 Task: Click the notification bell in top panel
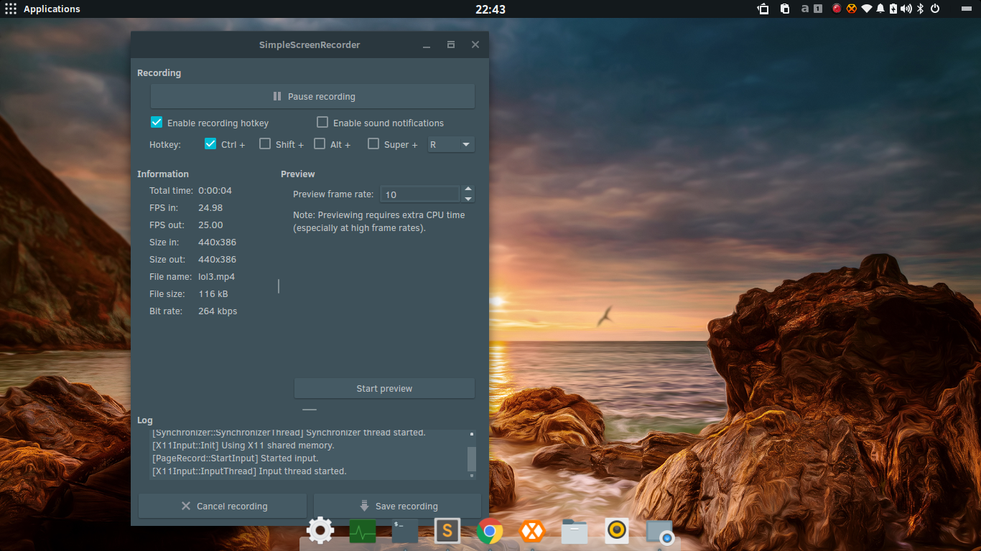880,9
